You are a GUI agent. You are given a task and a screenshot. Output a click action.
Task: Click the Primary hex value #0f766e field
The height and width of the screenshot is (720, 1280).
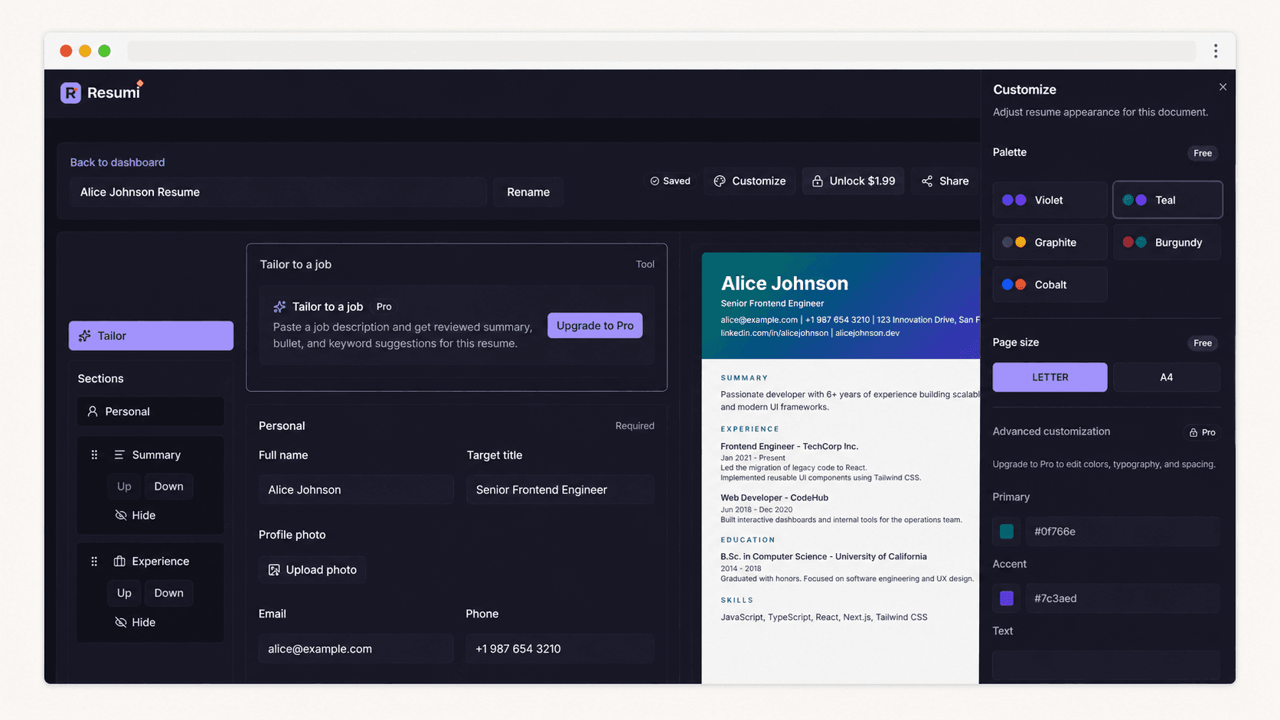(x=1122, y=531)
